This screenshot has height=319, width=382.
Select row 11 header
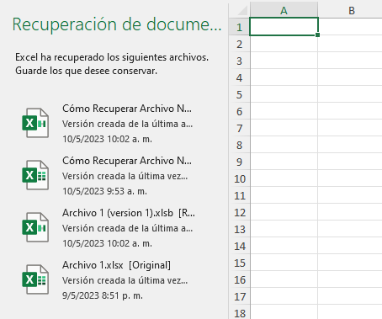tap(239, 195)
